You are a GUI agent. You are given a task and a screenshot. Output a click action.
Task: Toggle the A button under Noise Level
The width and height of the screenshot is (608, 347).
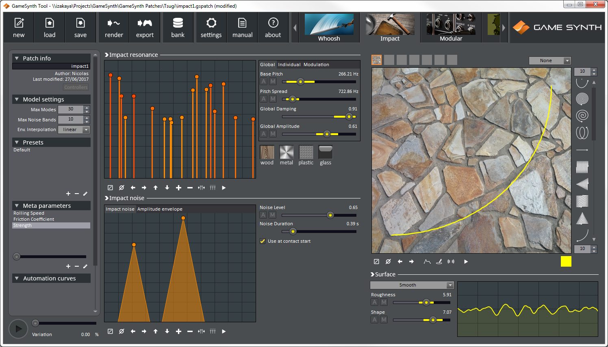coord(263,215)
